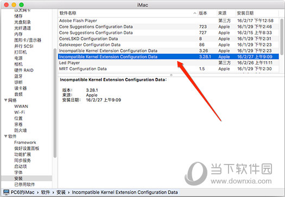Open 位置 under 网络
Screen dimensions: 285x197
click(x=18, y=119)
